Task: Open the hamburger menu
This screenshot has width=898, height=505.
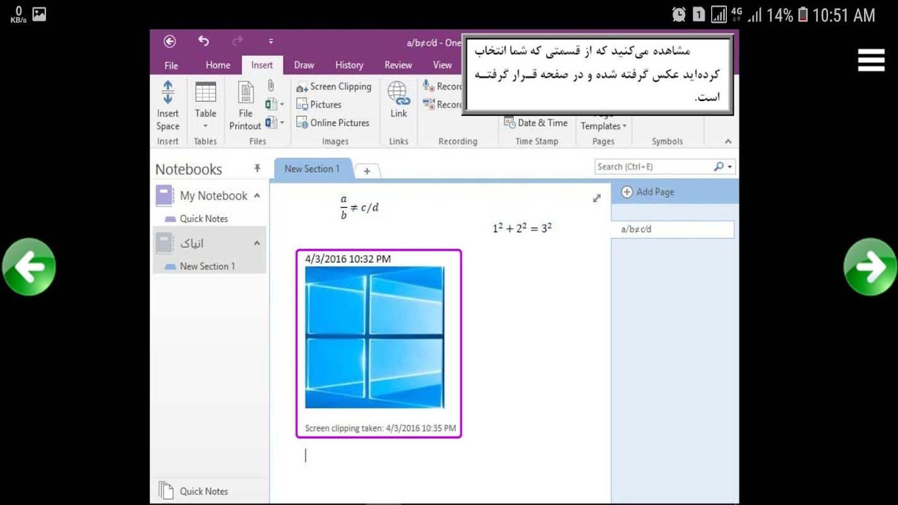Action: [871, 60]
